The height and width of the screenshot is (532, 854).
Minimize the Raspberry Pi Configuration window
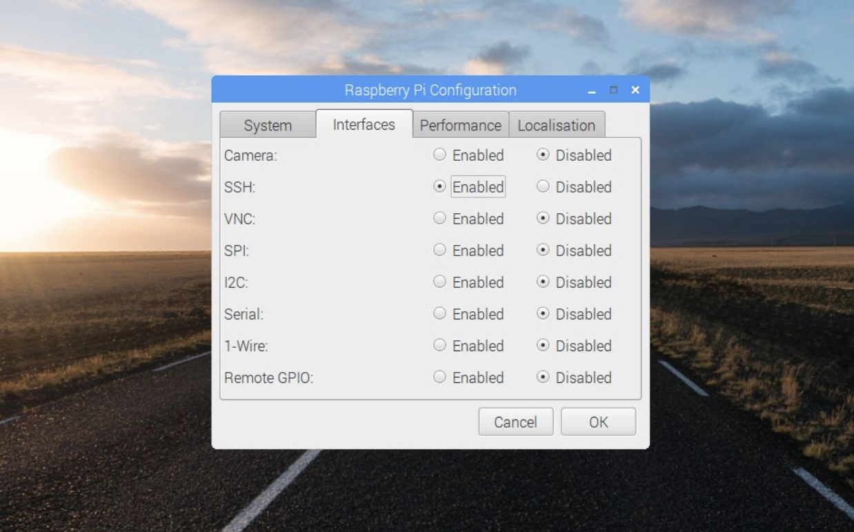click(x=592, y=90)
